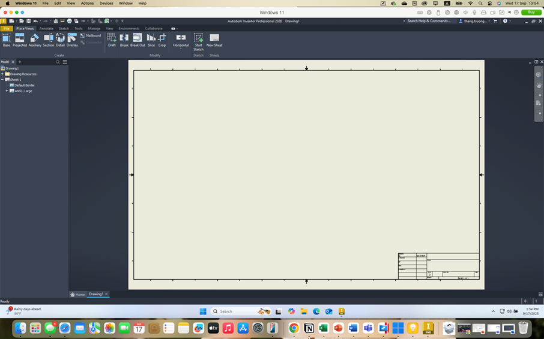
Task: Open the New file dropdown arrow
Action: (16, 21)
